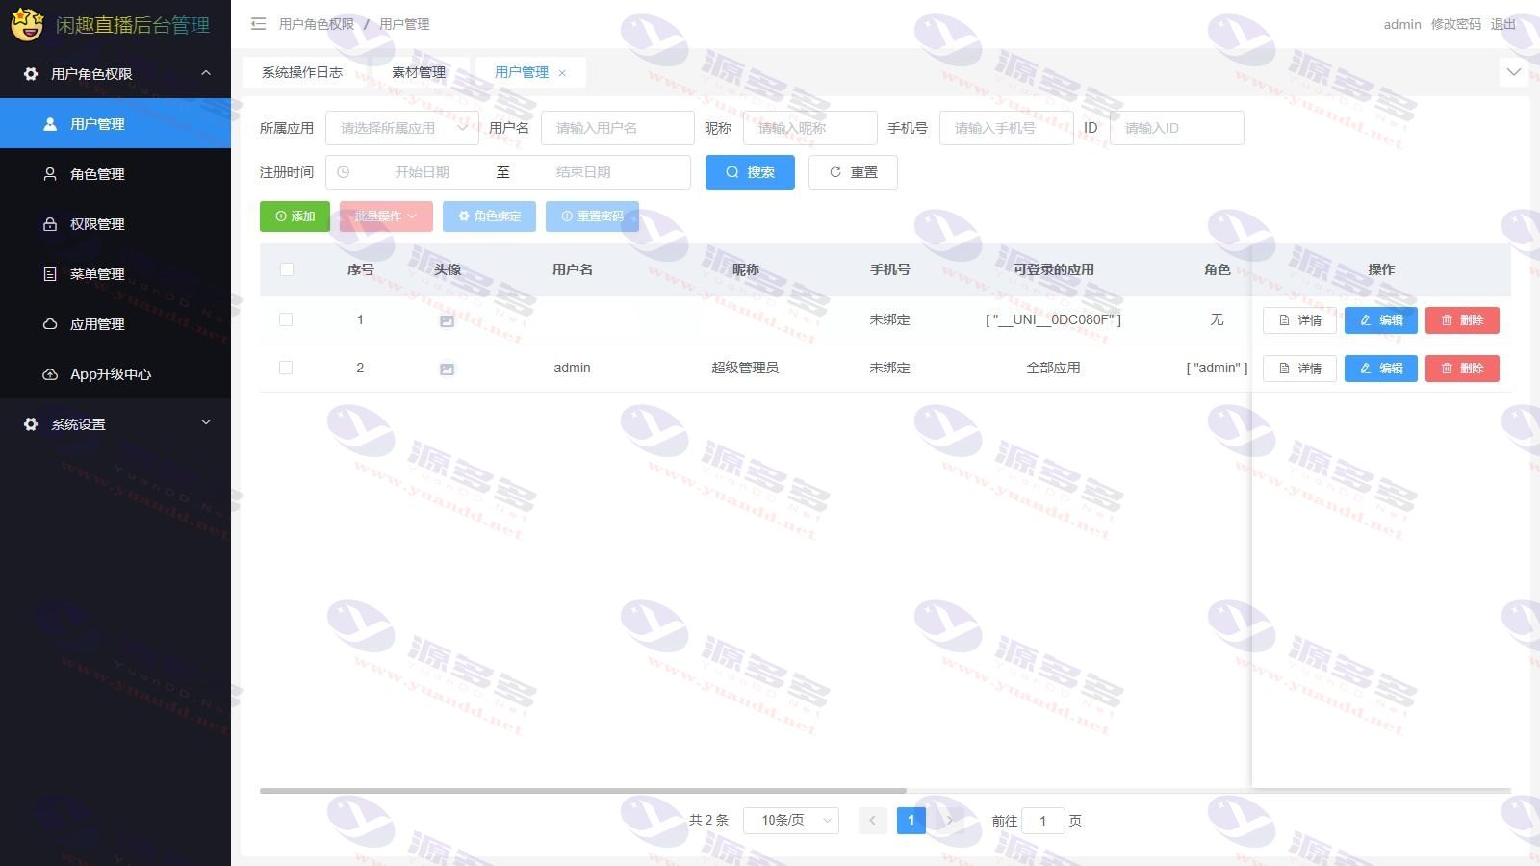
Task: Click the __UNI__0DC080F app cell
Action: click(x=1053, y=319)
